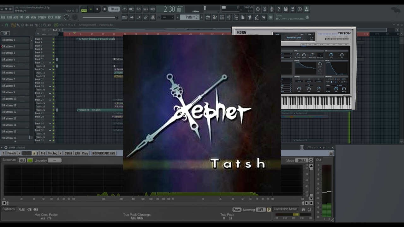Select Pattern 12 in the picker
Viewport: 404px width, 227px height.
pos(16,112)
